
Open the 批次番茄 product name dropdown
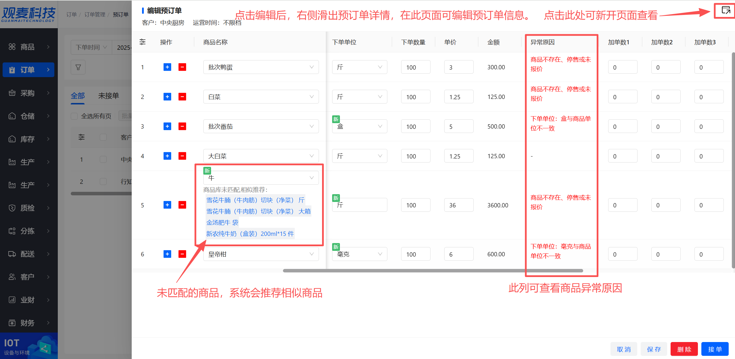point(261,126)
